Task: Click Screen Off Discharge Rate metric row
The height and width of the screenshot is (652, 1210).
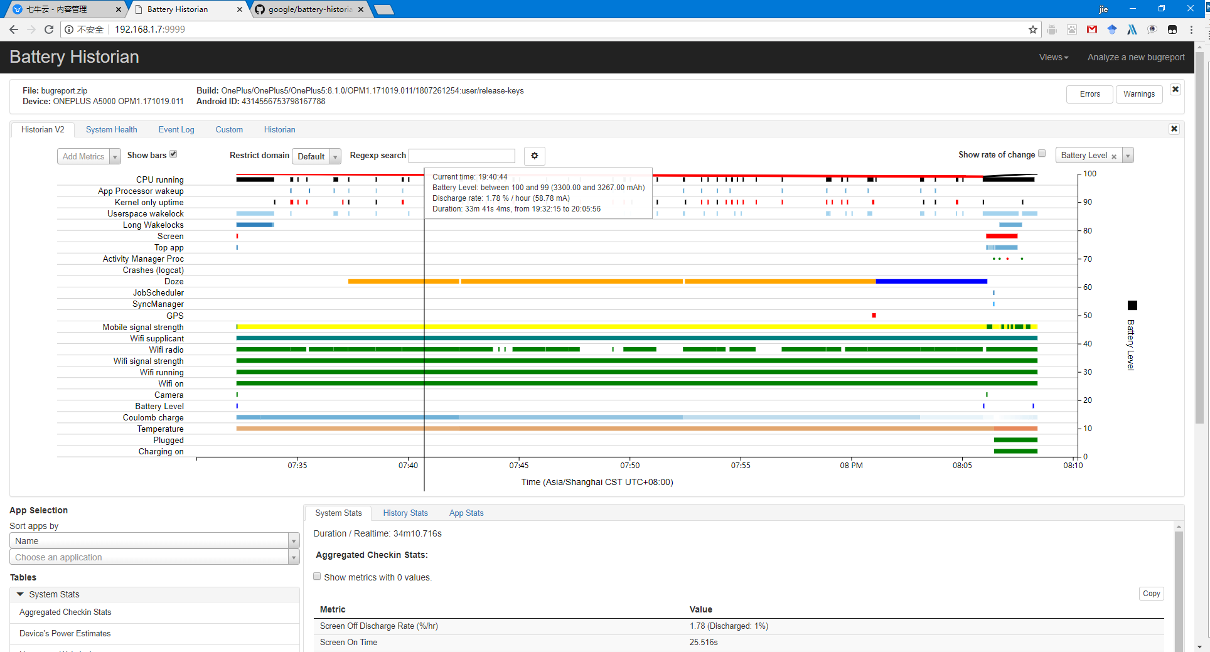Action: click(738, 626)
